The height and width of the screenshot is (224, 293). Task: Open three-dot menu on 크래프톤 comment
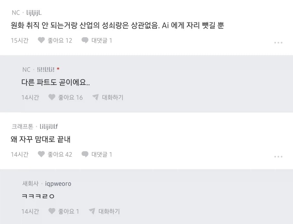pyautogui.click(x=278, y=157)
